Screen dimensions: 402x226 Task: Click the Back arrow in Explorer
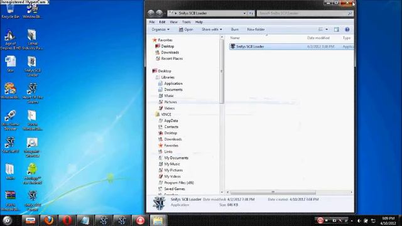pos(151,13)
